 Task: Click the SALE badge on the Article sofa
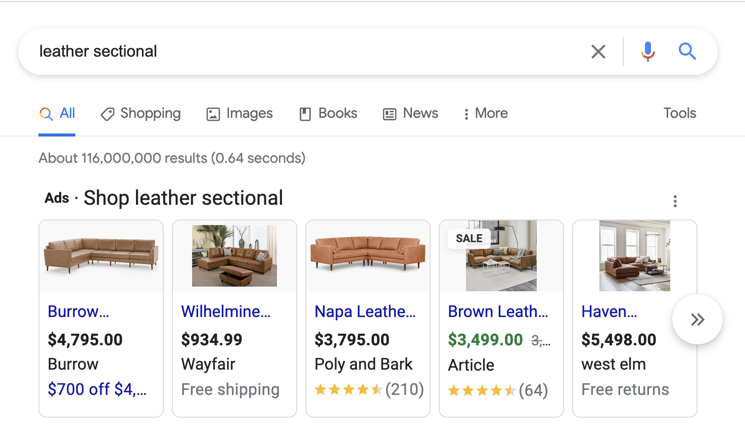(469, 238)
